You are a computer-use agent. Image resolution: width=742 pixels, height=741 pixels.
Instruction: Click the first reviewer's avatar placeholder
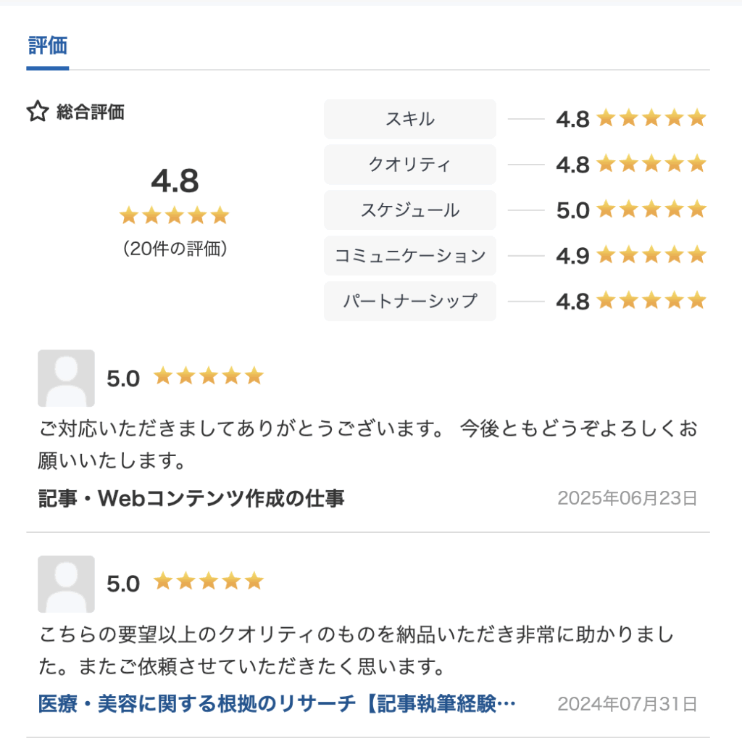(x=66, y=378)
